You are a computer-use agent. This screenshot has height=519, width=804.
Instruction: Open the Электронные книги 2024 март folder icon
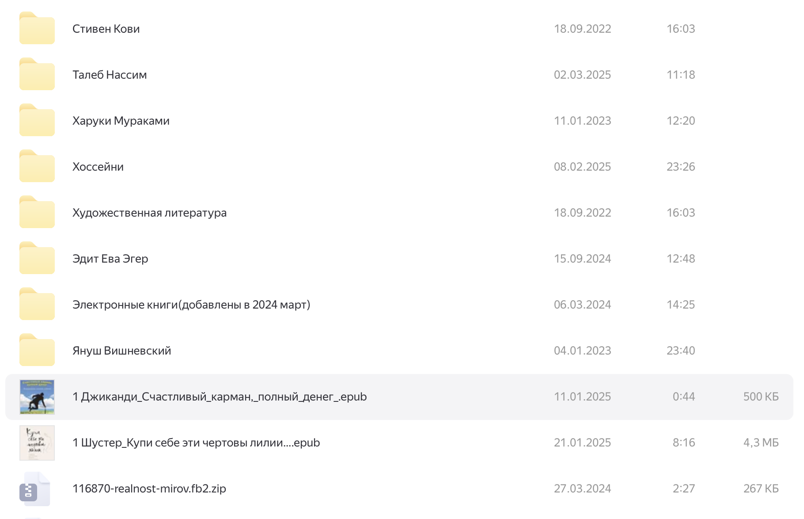coord(37,305)
